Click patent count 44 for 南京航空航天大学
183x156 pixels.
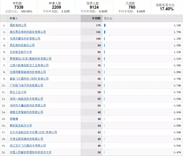99,126
